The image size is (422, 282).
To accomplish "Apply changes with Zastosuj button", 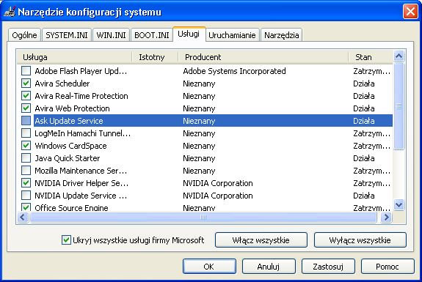I will coord(328,267).
